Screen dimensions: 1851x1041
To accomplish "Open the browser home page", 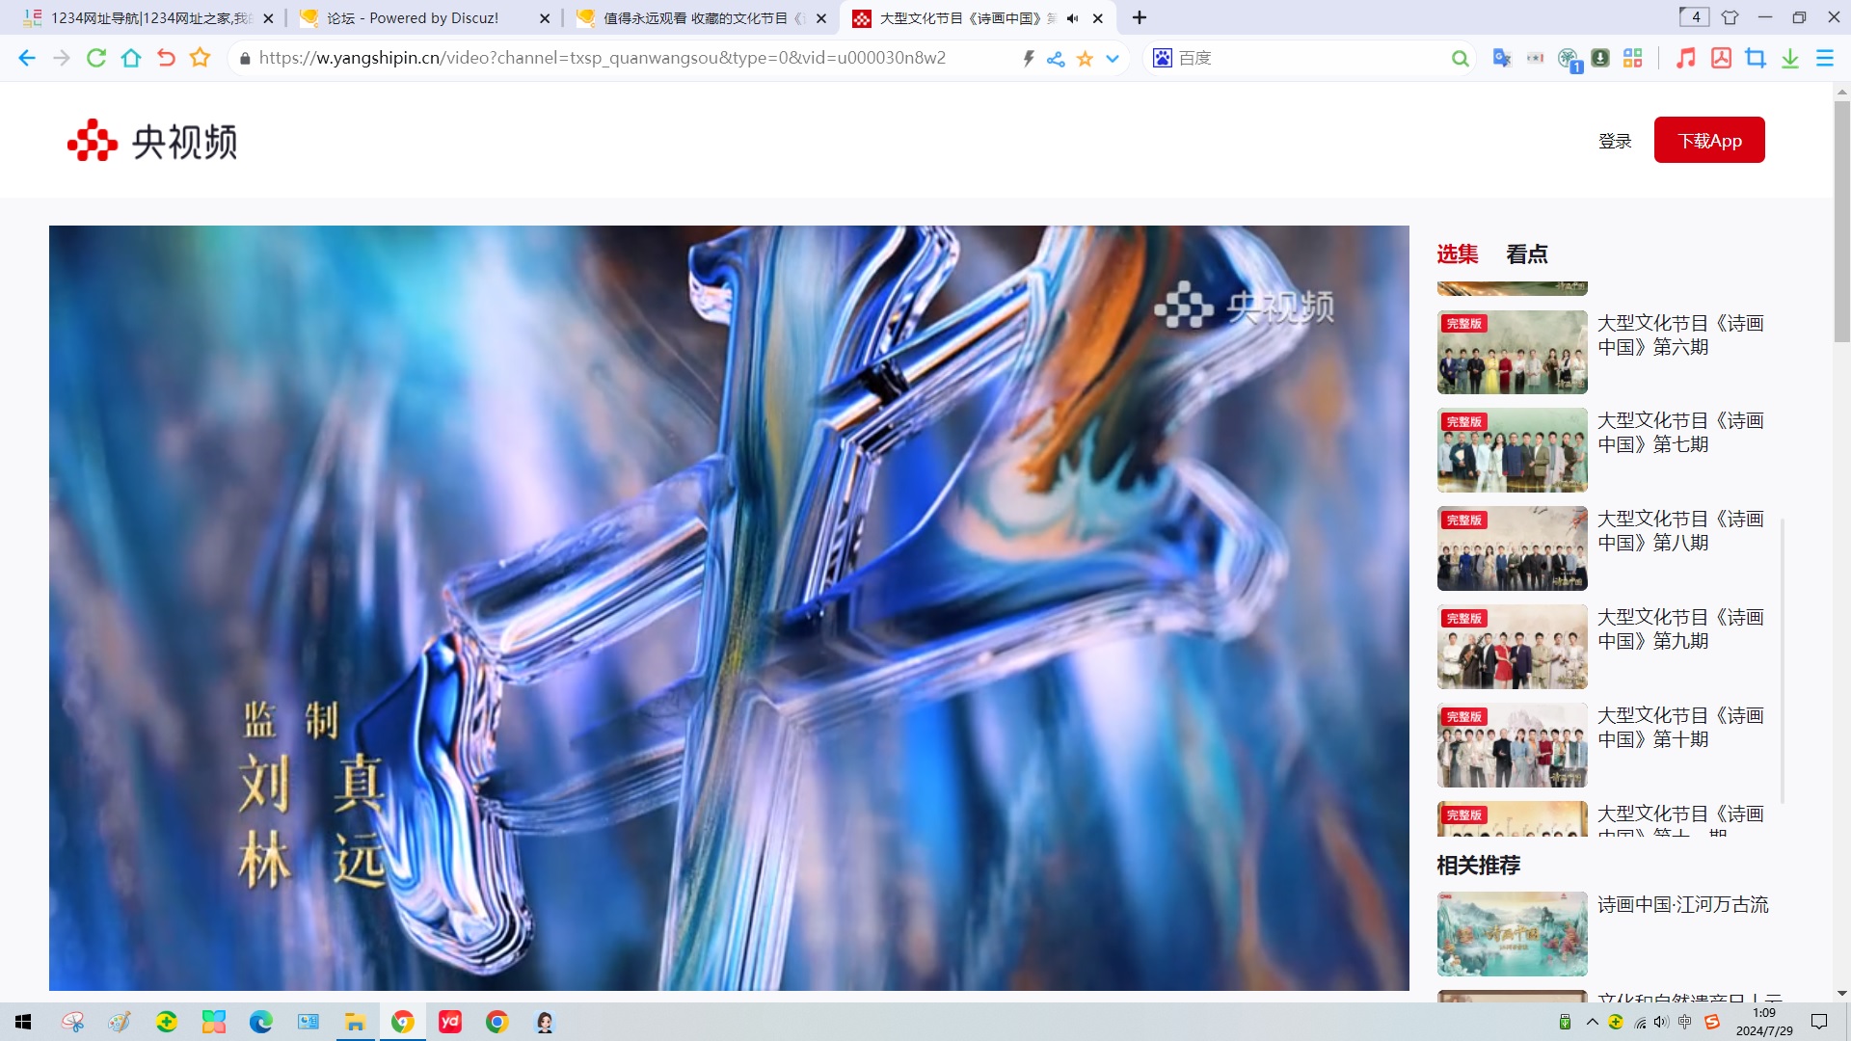I will tap(131, 58).
